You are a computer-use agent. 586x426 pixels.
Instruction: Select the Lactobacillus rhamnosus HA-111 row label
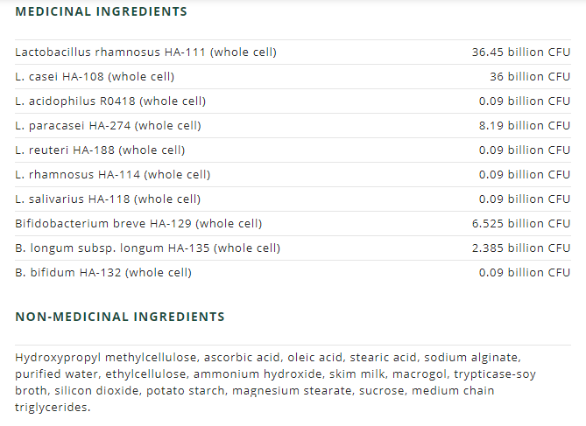[x=145, y=52]
